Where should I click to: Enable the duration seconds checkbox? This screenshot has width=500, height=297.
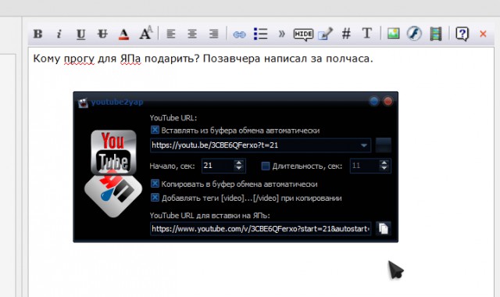click(266, 166)
